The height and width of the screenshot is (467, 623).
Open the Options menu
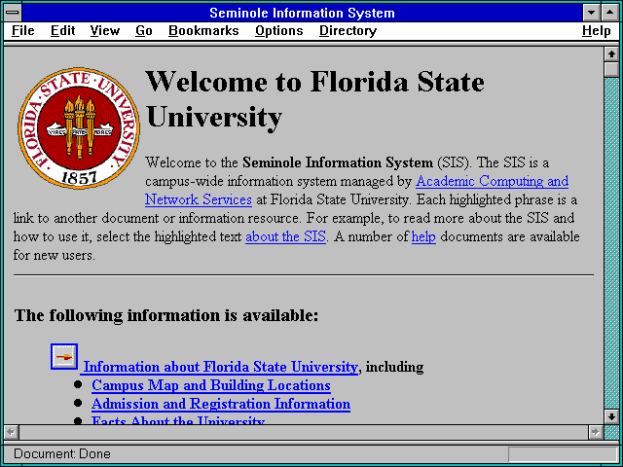click(279, 31)
